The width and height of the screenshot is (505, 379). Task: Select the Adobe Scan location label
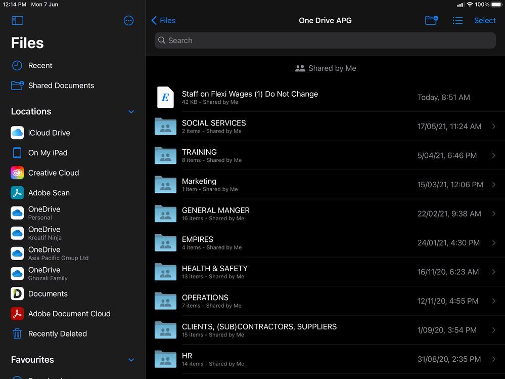(x=49, y=193)
